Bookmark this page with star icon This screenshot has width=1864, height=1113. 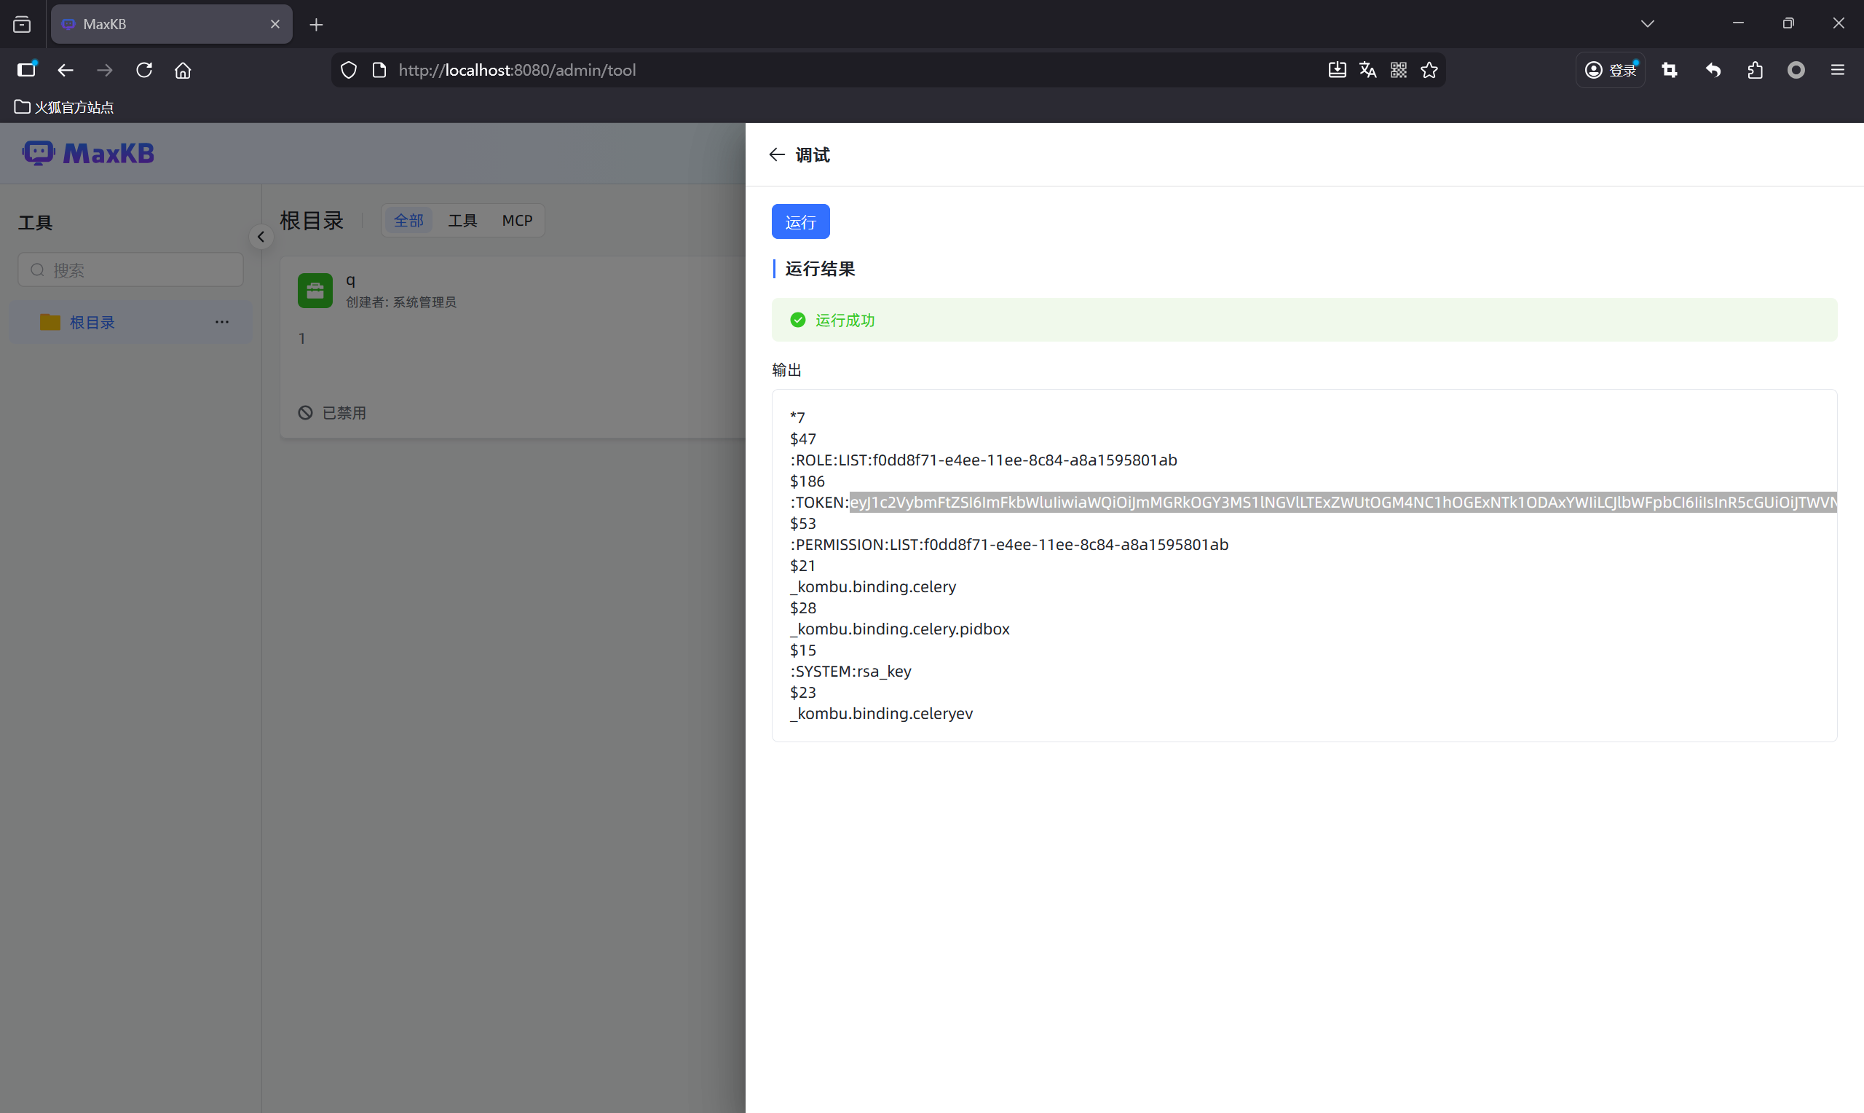1429,70
